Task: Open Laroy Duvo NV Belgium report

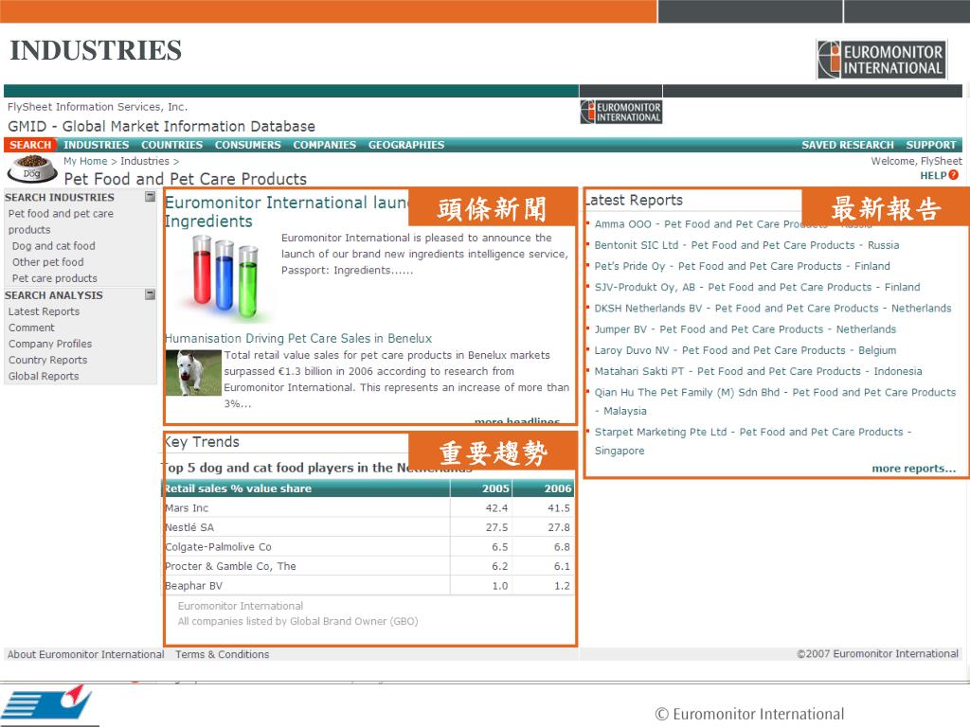Action: [x=745, y=350]
